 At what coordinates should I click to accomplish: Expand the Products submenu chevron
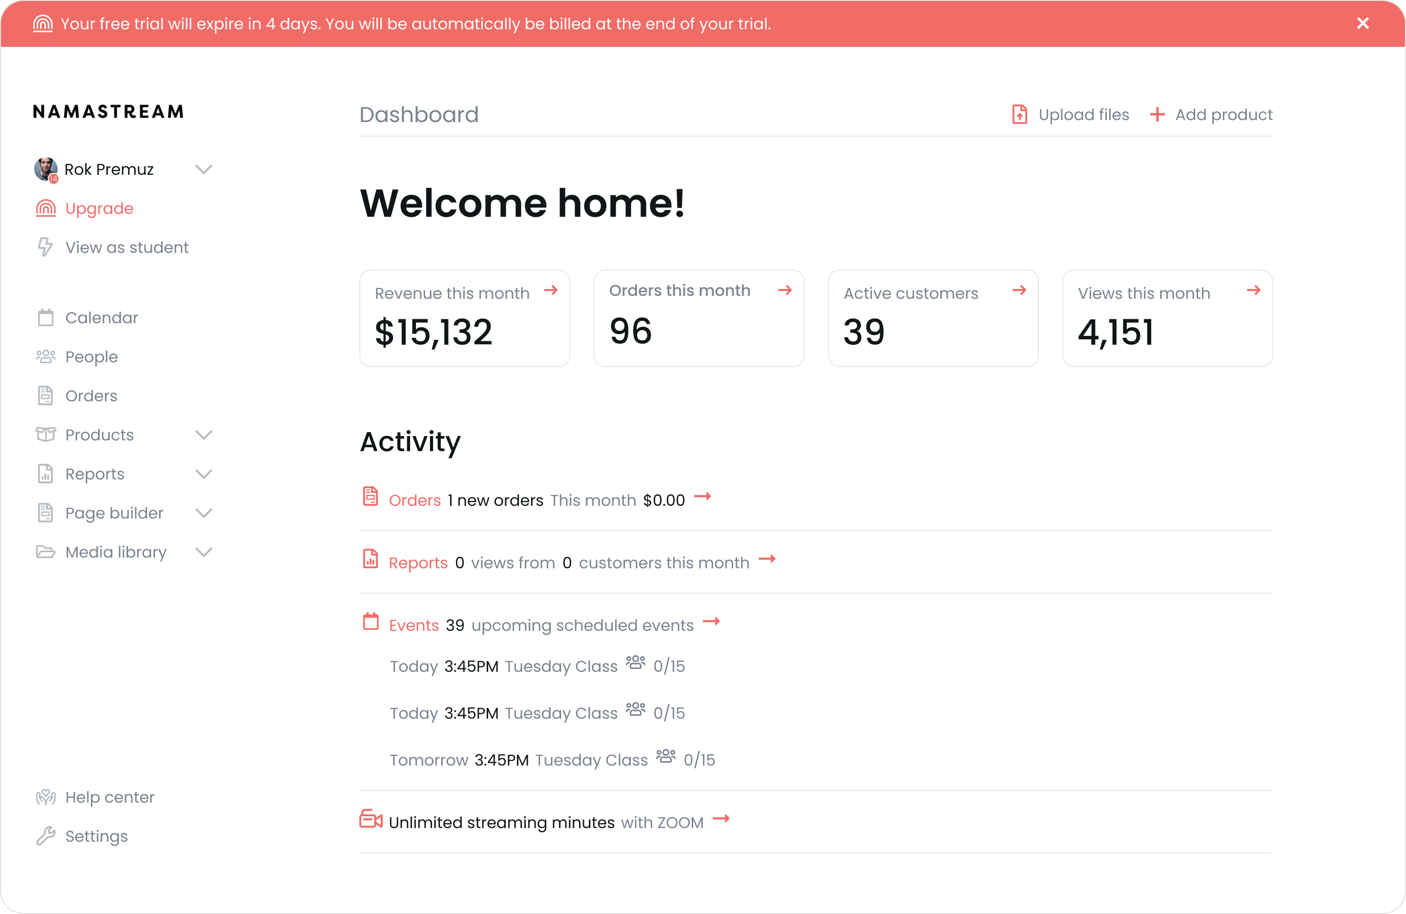(204, 435)
